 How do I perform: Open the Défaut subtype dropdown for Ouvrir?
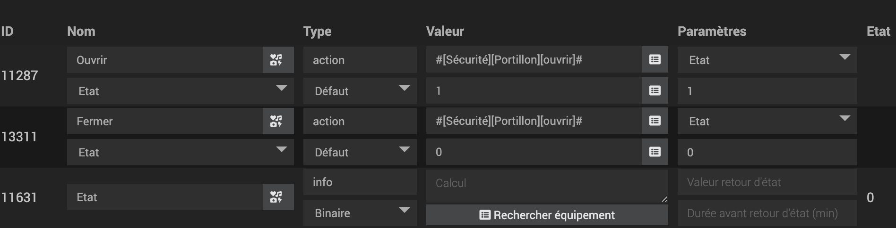click(x=360, y=91)
